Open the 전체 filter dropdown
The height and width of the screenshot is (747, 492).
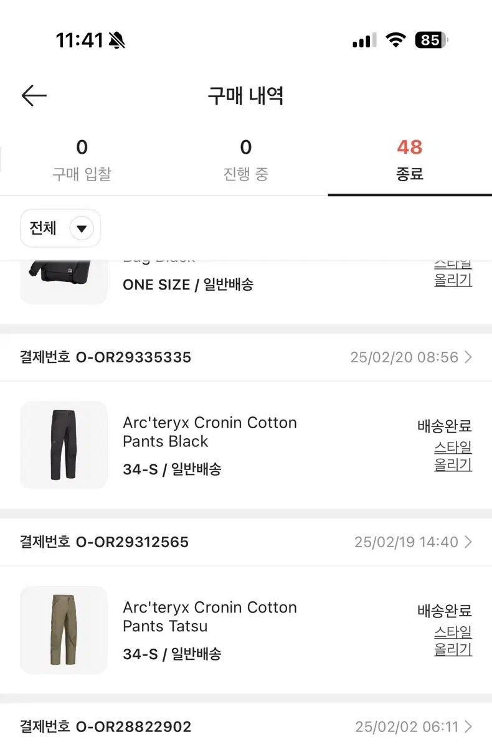[x=60, y=228]
